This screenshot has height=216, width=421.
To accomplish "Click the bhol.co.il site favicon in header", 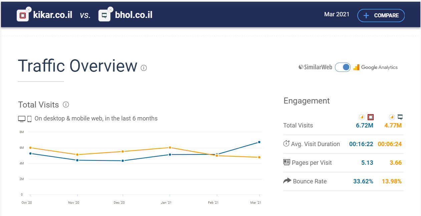I will 104,16.
